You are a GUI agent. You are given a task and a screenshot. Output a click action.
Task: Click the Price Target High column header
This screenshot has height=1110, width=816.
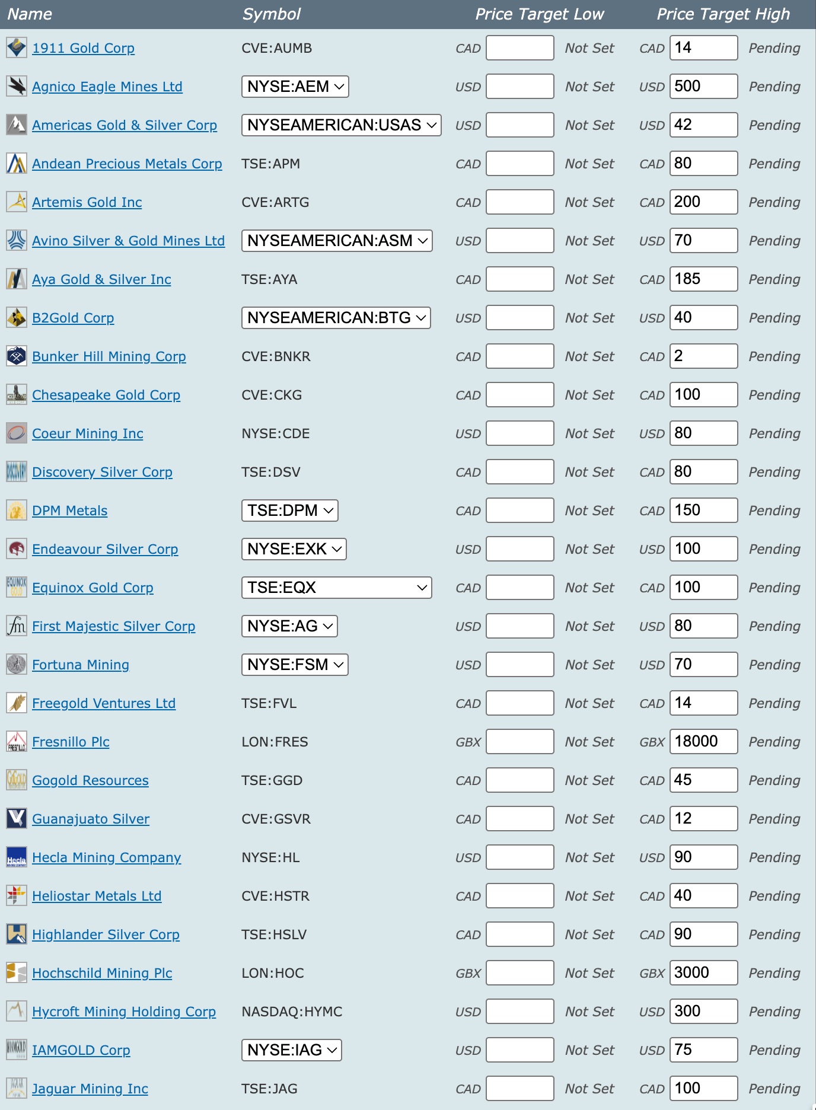(723, 14)
